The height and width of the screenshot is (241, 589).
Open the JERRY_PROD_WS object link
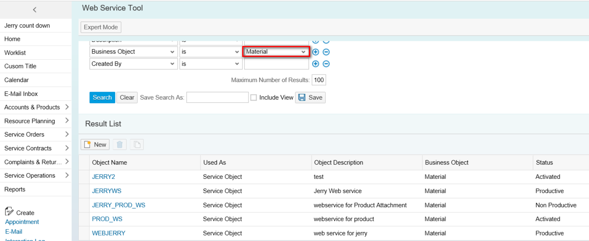[119, 205]
